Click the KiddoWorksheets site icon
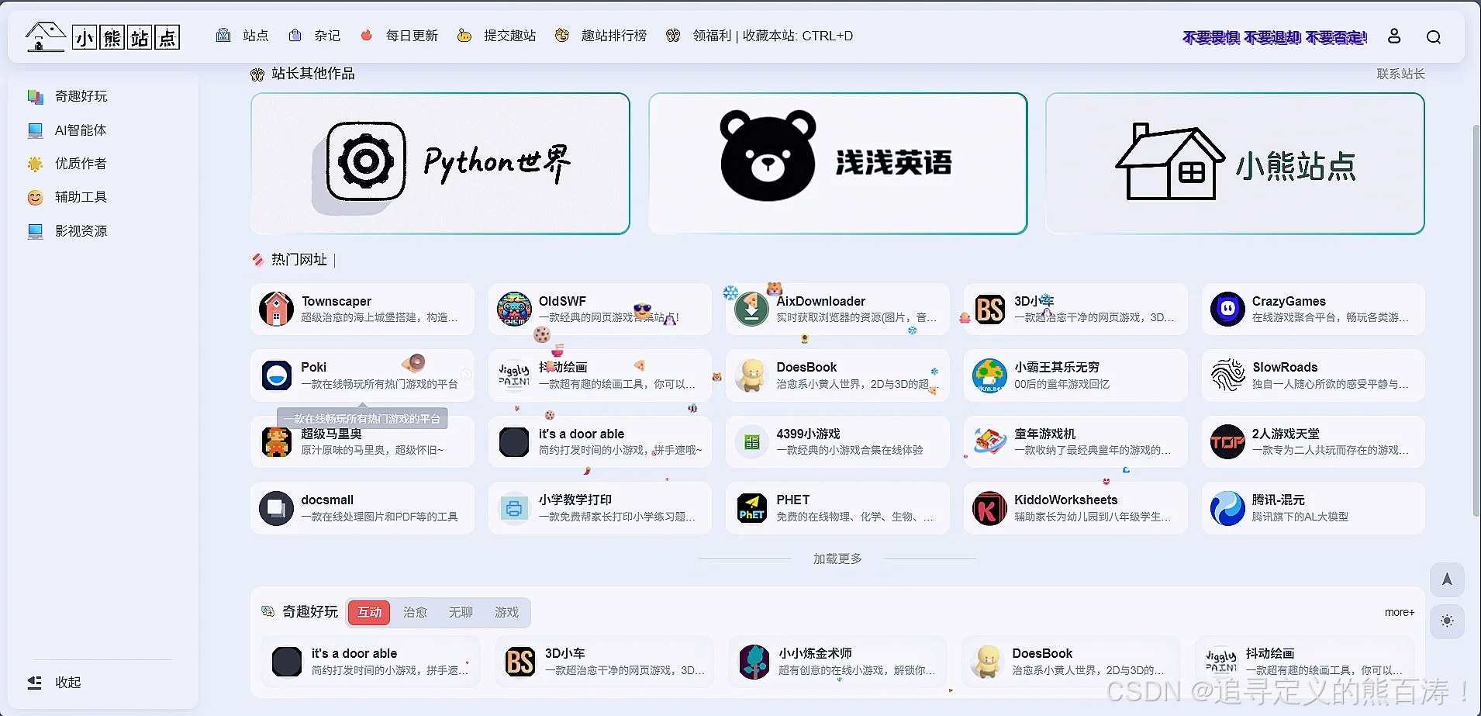The height and width of the screenshot is (716, 1481). [989, 508]
